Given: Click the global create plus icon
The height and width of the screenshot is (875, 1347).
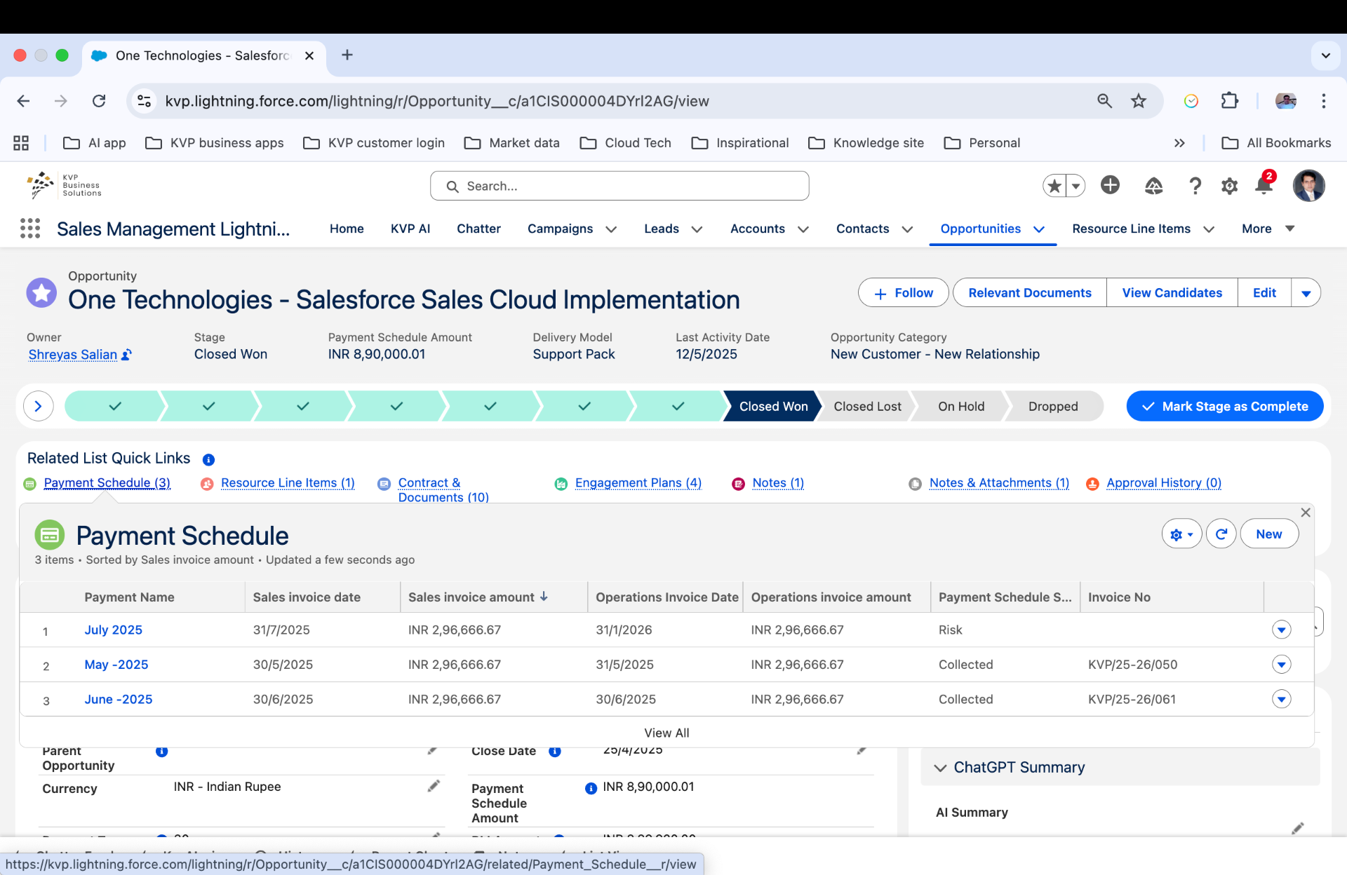Looking at the screenshot, I should [x=1110, y=185].
